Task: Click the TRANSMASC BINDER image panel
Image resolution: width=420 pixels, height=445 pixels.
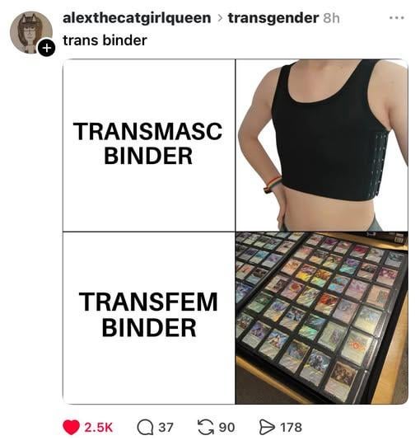Action: tap(149, 145)
